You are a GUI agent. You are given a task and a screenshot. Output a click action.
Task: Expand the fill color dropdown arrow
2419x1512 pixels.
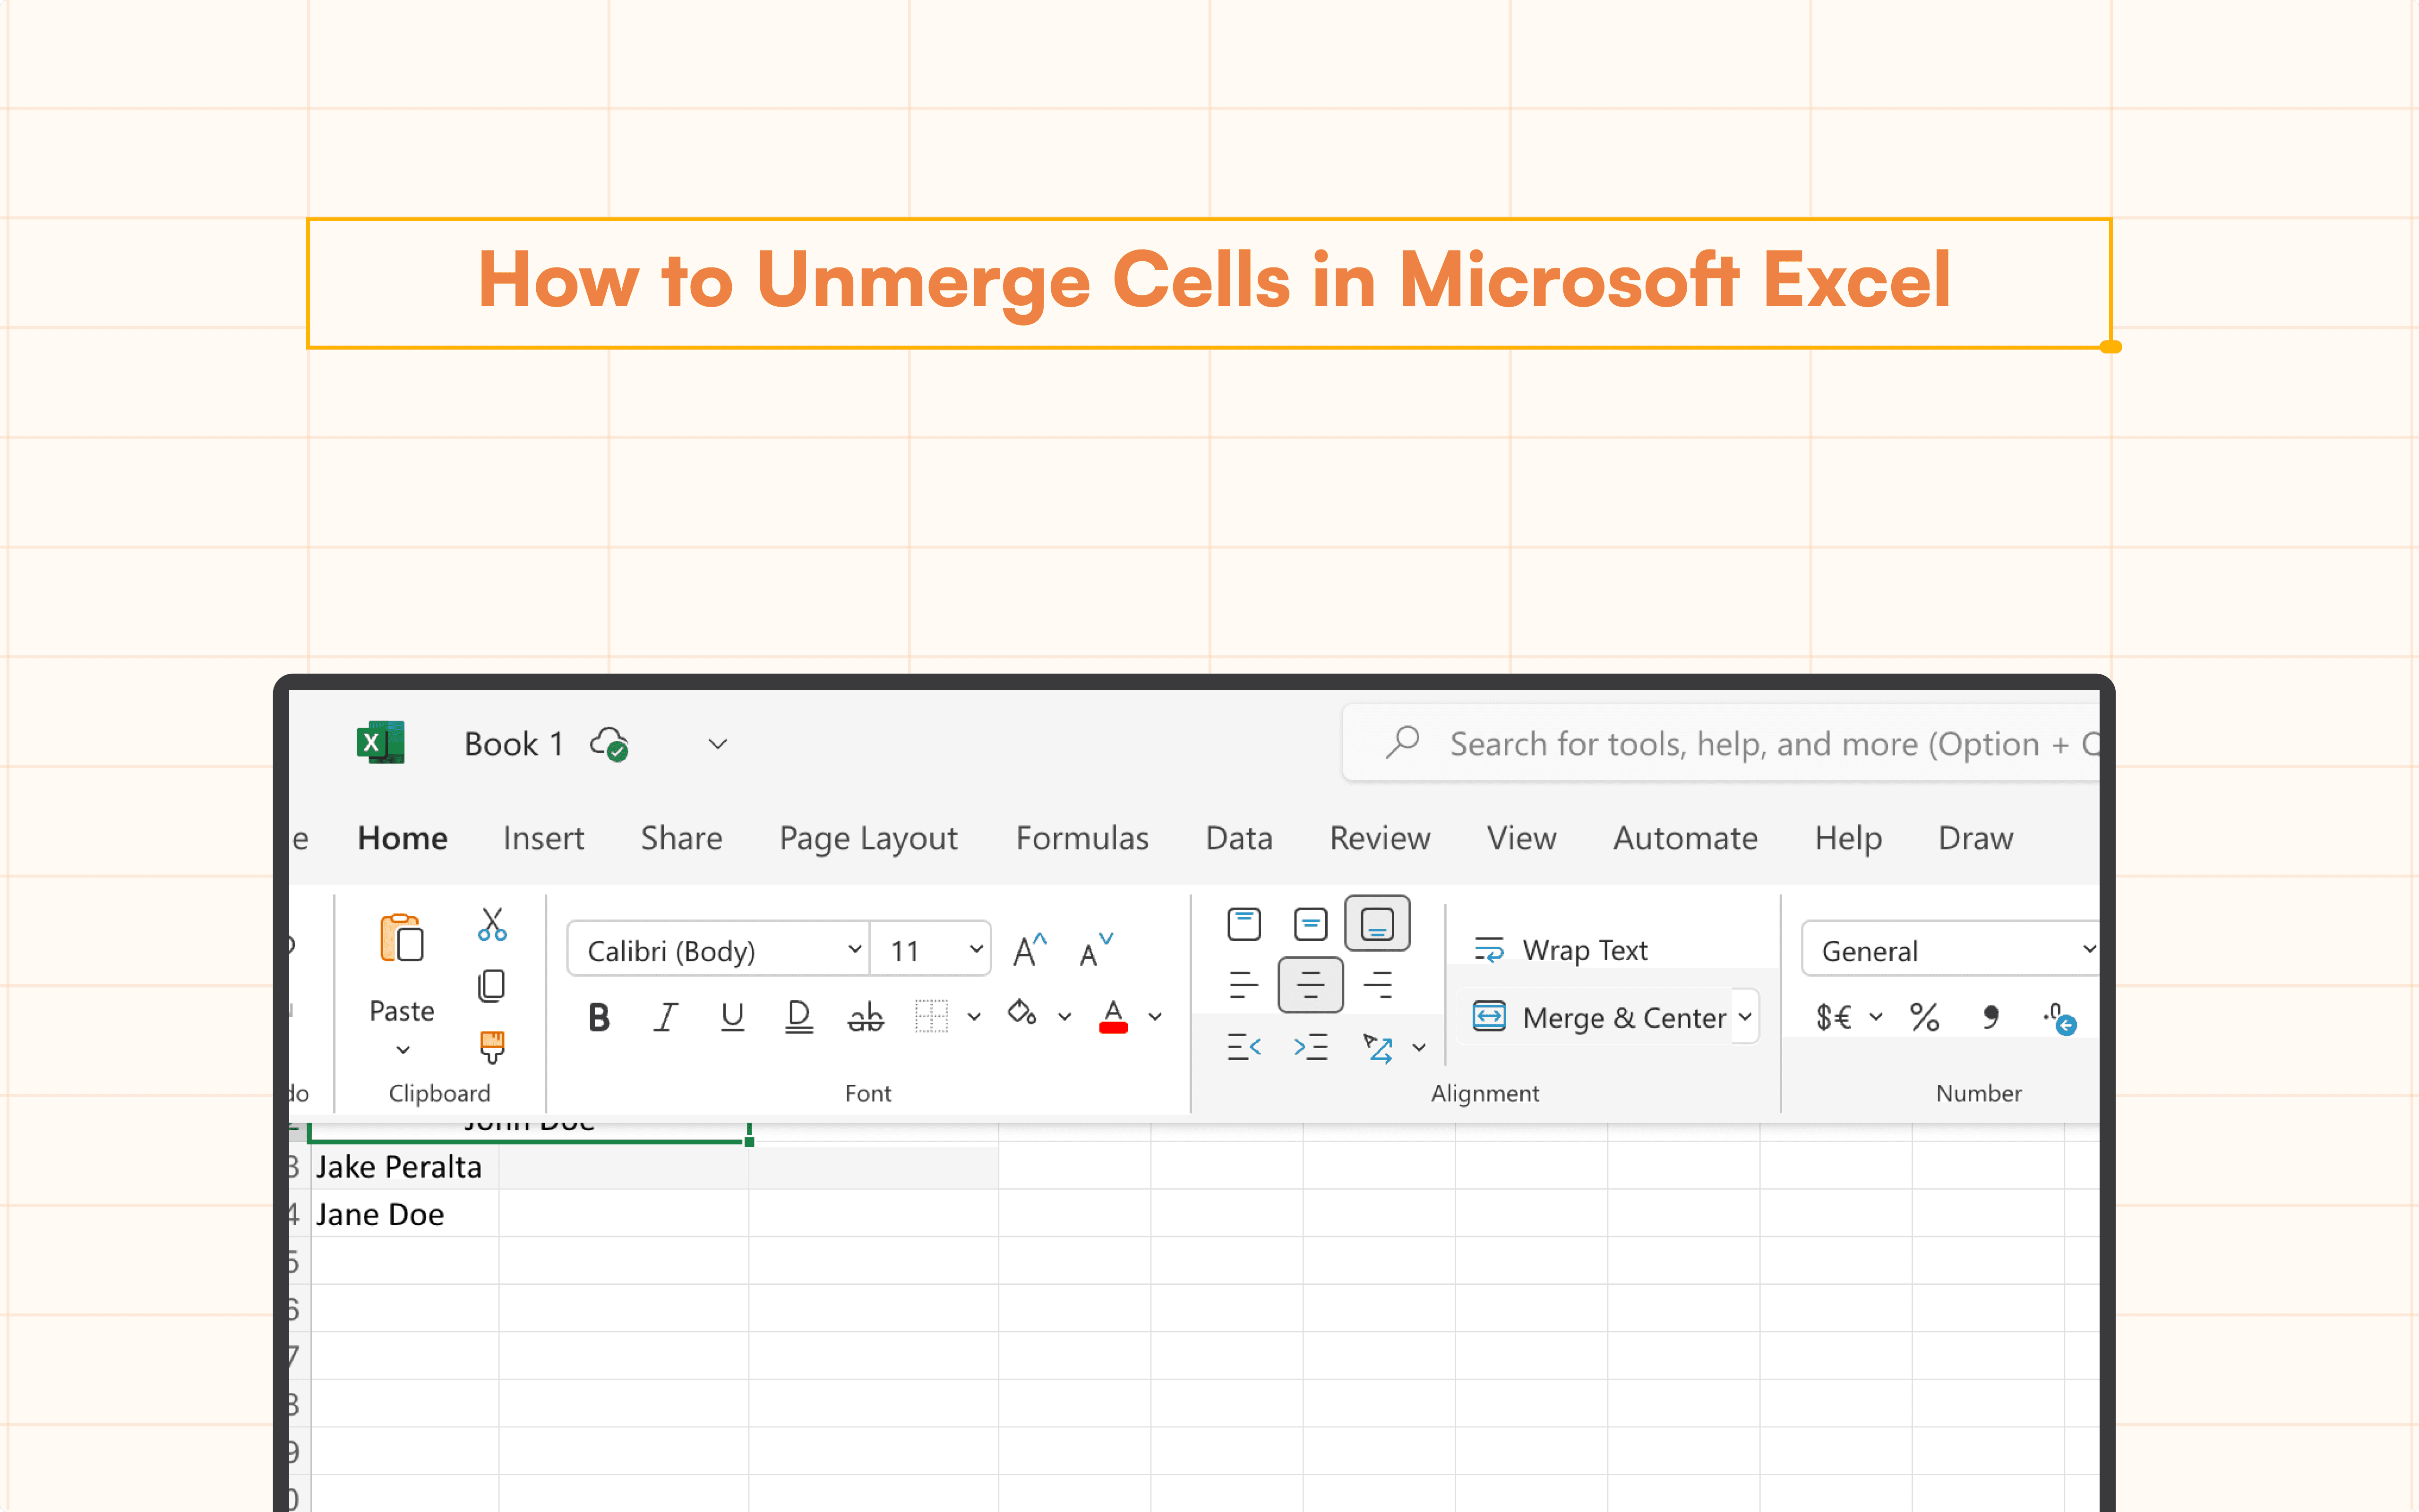coord(1064,1018)
